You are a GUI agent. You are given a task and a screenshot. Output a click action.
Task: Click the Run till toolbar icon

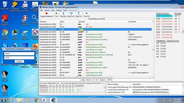[87, 15]
